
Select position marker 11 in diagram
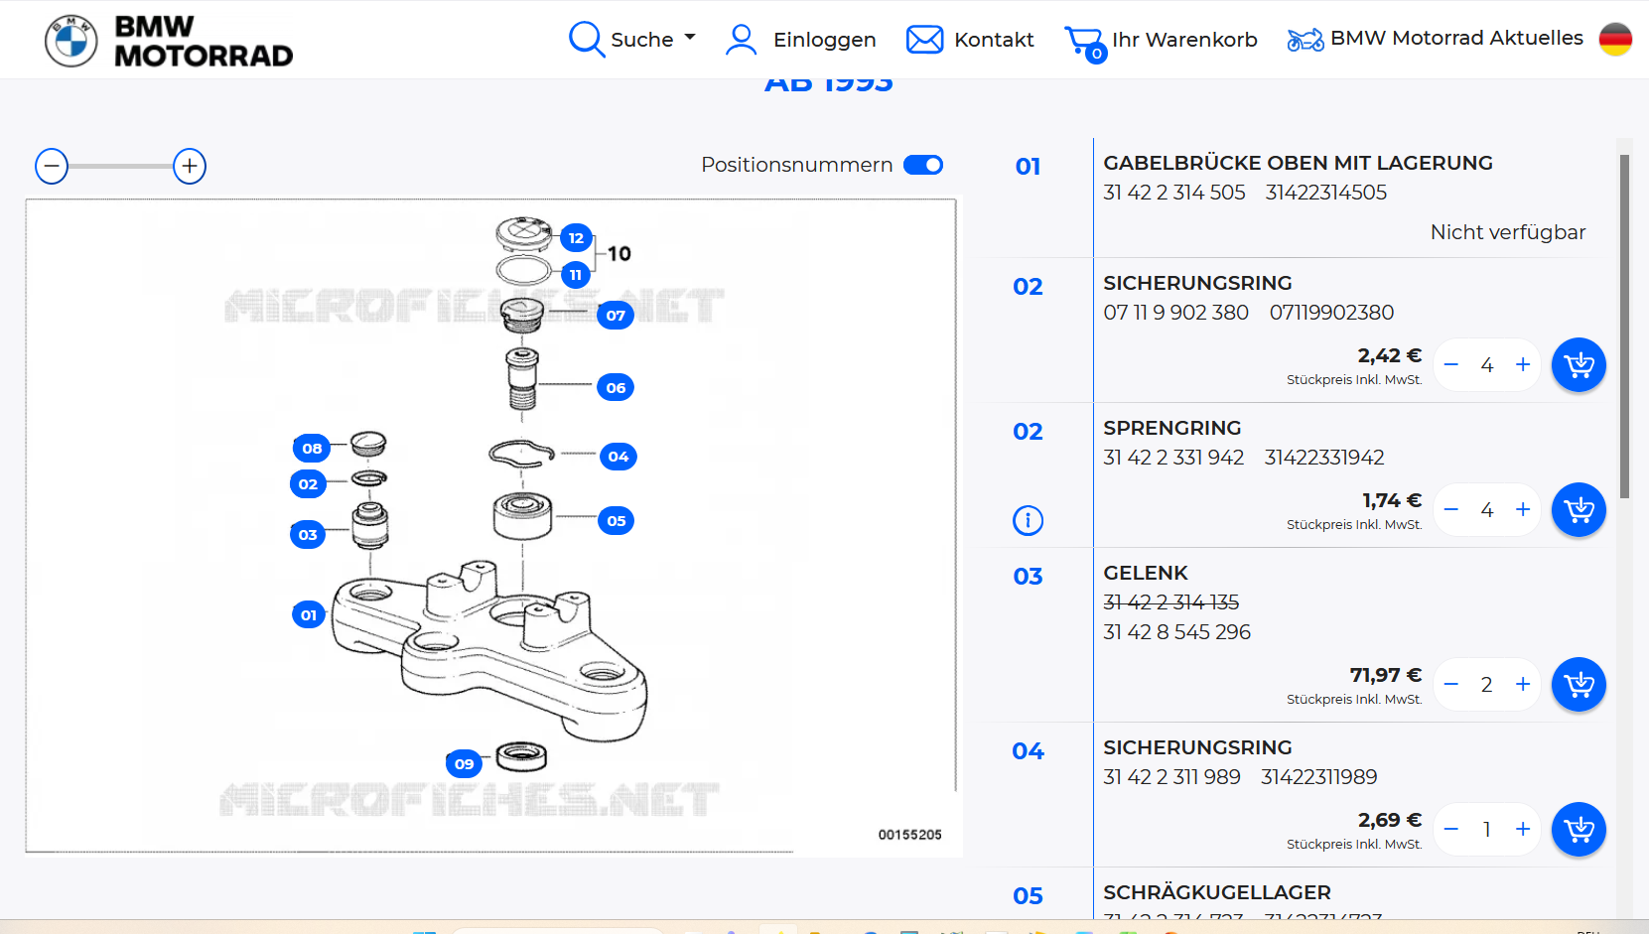(576, 275)
